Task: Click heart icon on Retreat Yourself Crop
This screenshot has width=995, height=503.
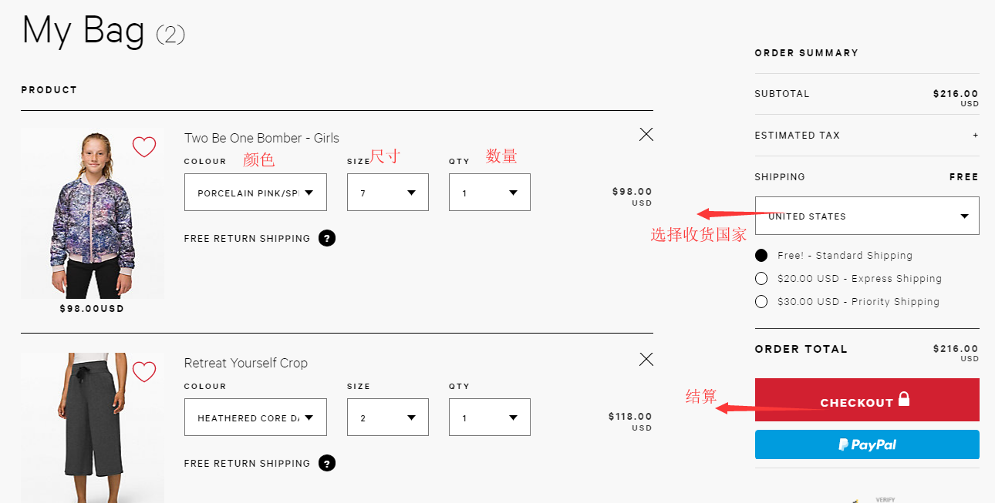Action: coord(144,371)
